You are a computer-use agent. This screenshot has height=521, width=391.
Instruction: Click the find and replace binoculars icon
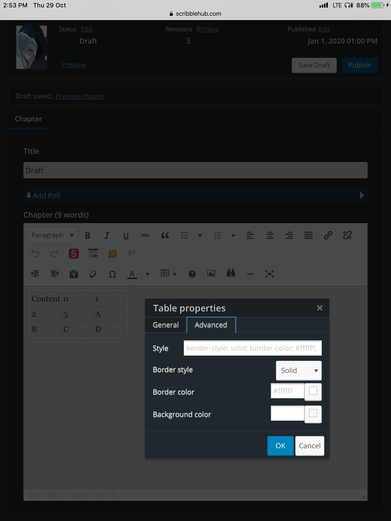coord(231,274)
